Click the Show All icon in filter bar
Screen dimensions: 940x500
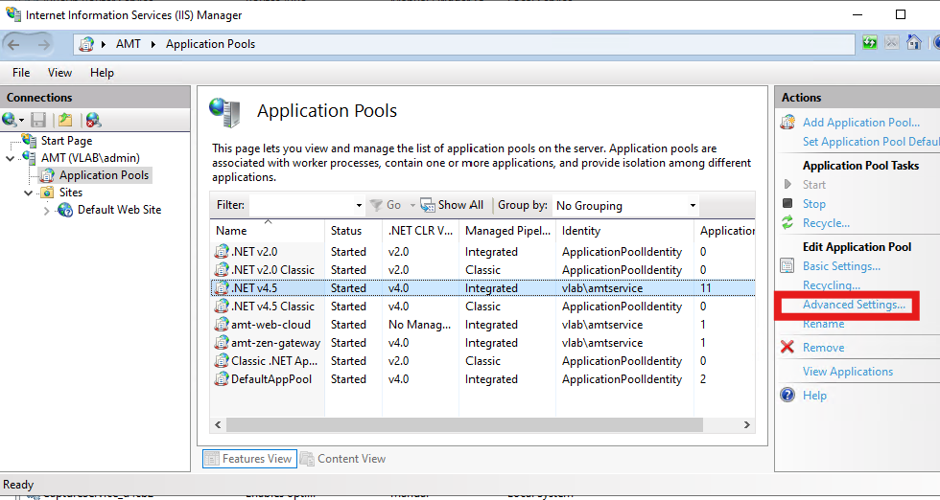pos(428,205)
